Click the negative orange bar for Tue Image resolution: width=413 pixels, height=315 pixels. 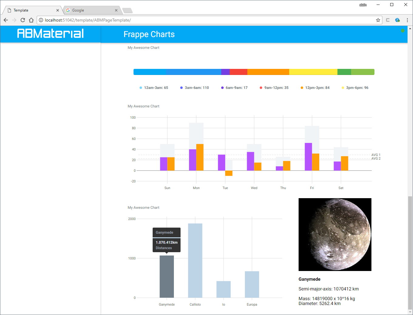click(229, 173)
